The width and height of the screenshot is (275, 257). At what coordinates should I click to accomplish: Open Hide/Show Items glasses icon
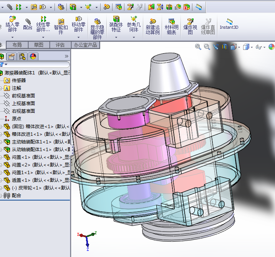(x=258, y=47)
